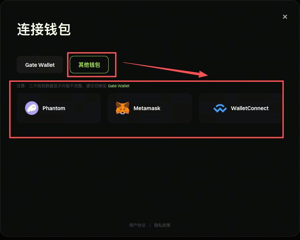Click the Metamask text label

tap(147, 108)
